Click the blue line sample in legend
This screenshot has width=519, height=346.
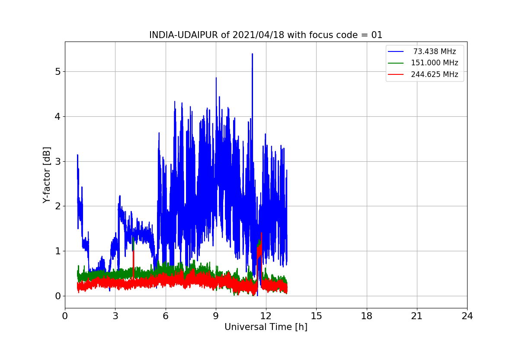396,51
